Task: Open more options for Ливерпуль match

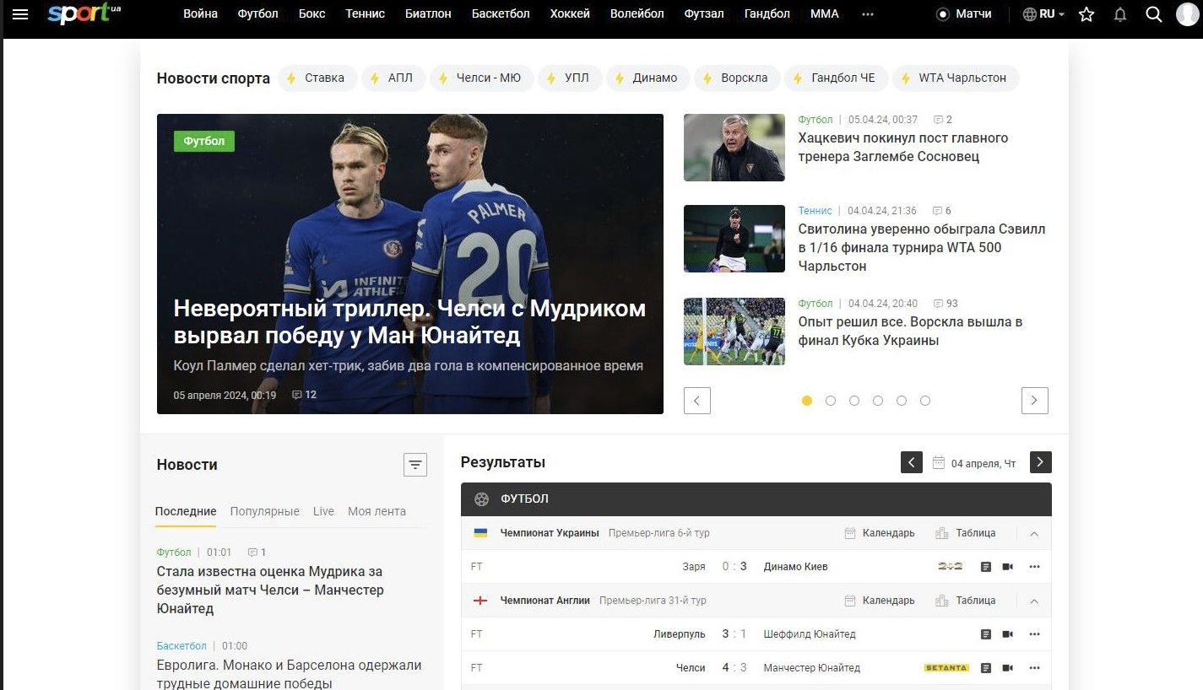Action: coord(1034,634)
